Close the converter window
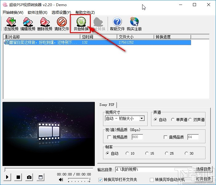The image size is (216, 185). (209, 5)
